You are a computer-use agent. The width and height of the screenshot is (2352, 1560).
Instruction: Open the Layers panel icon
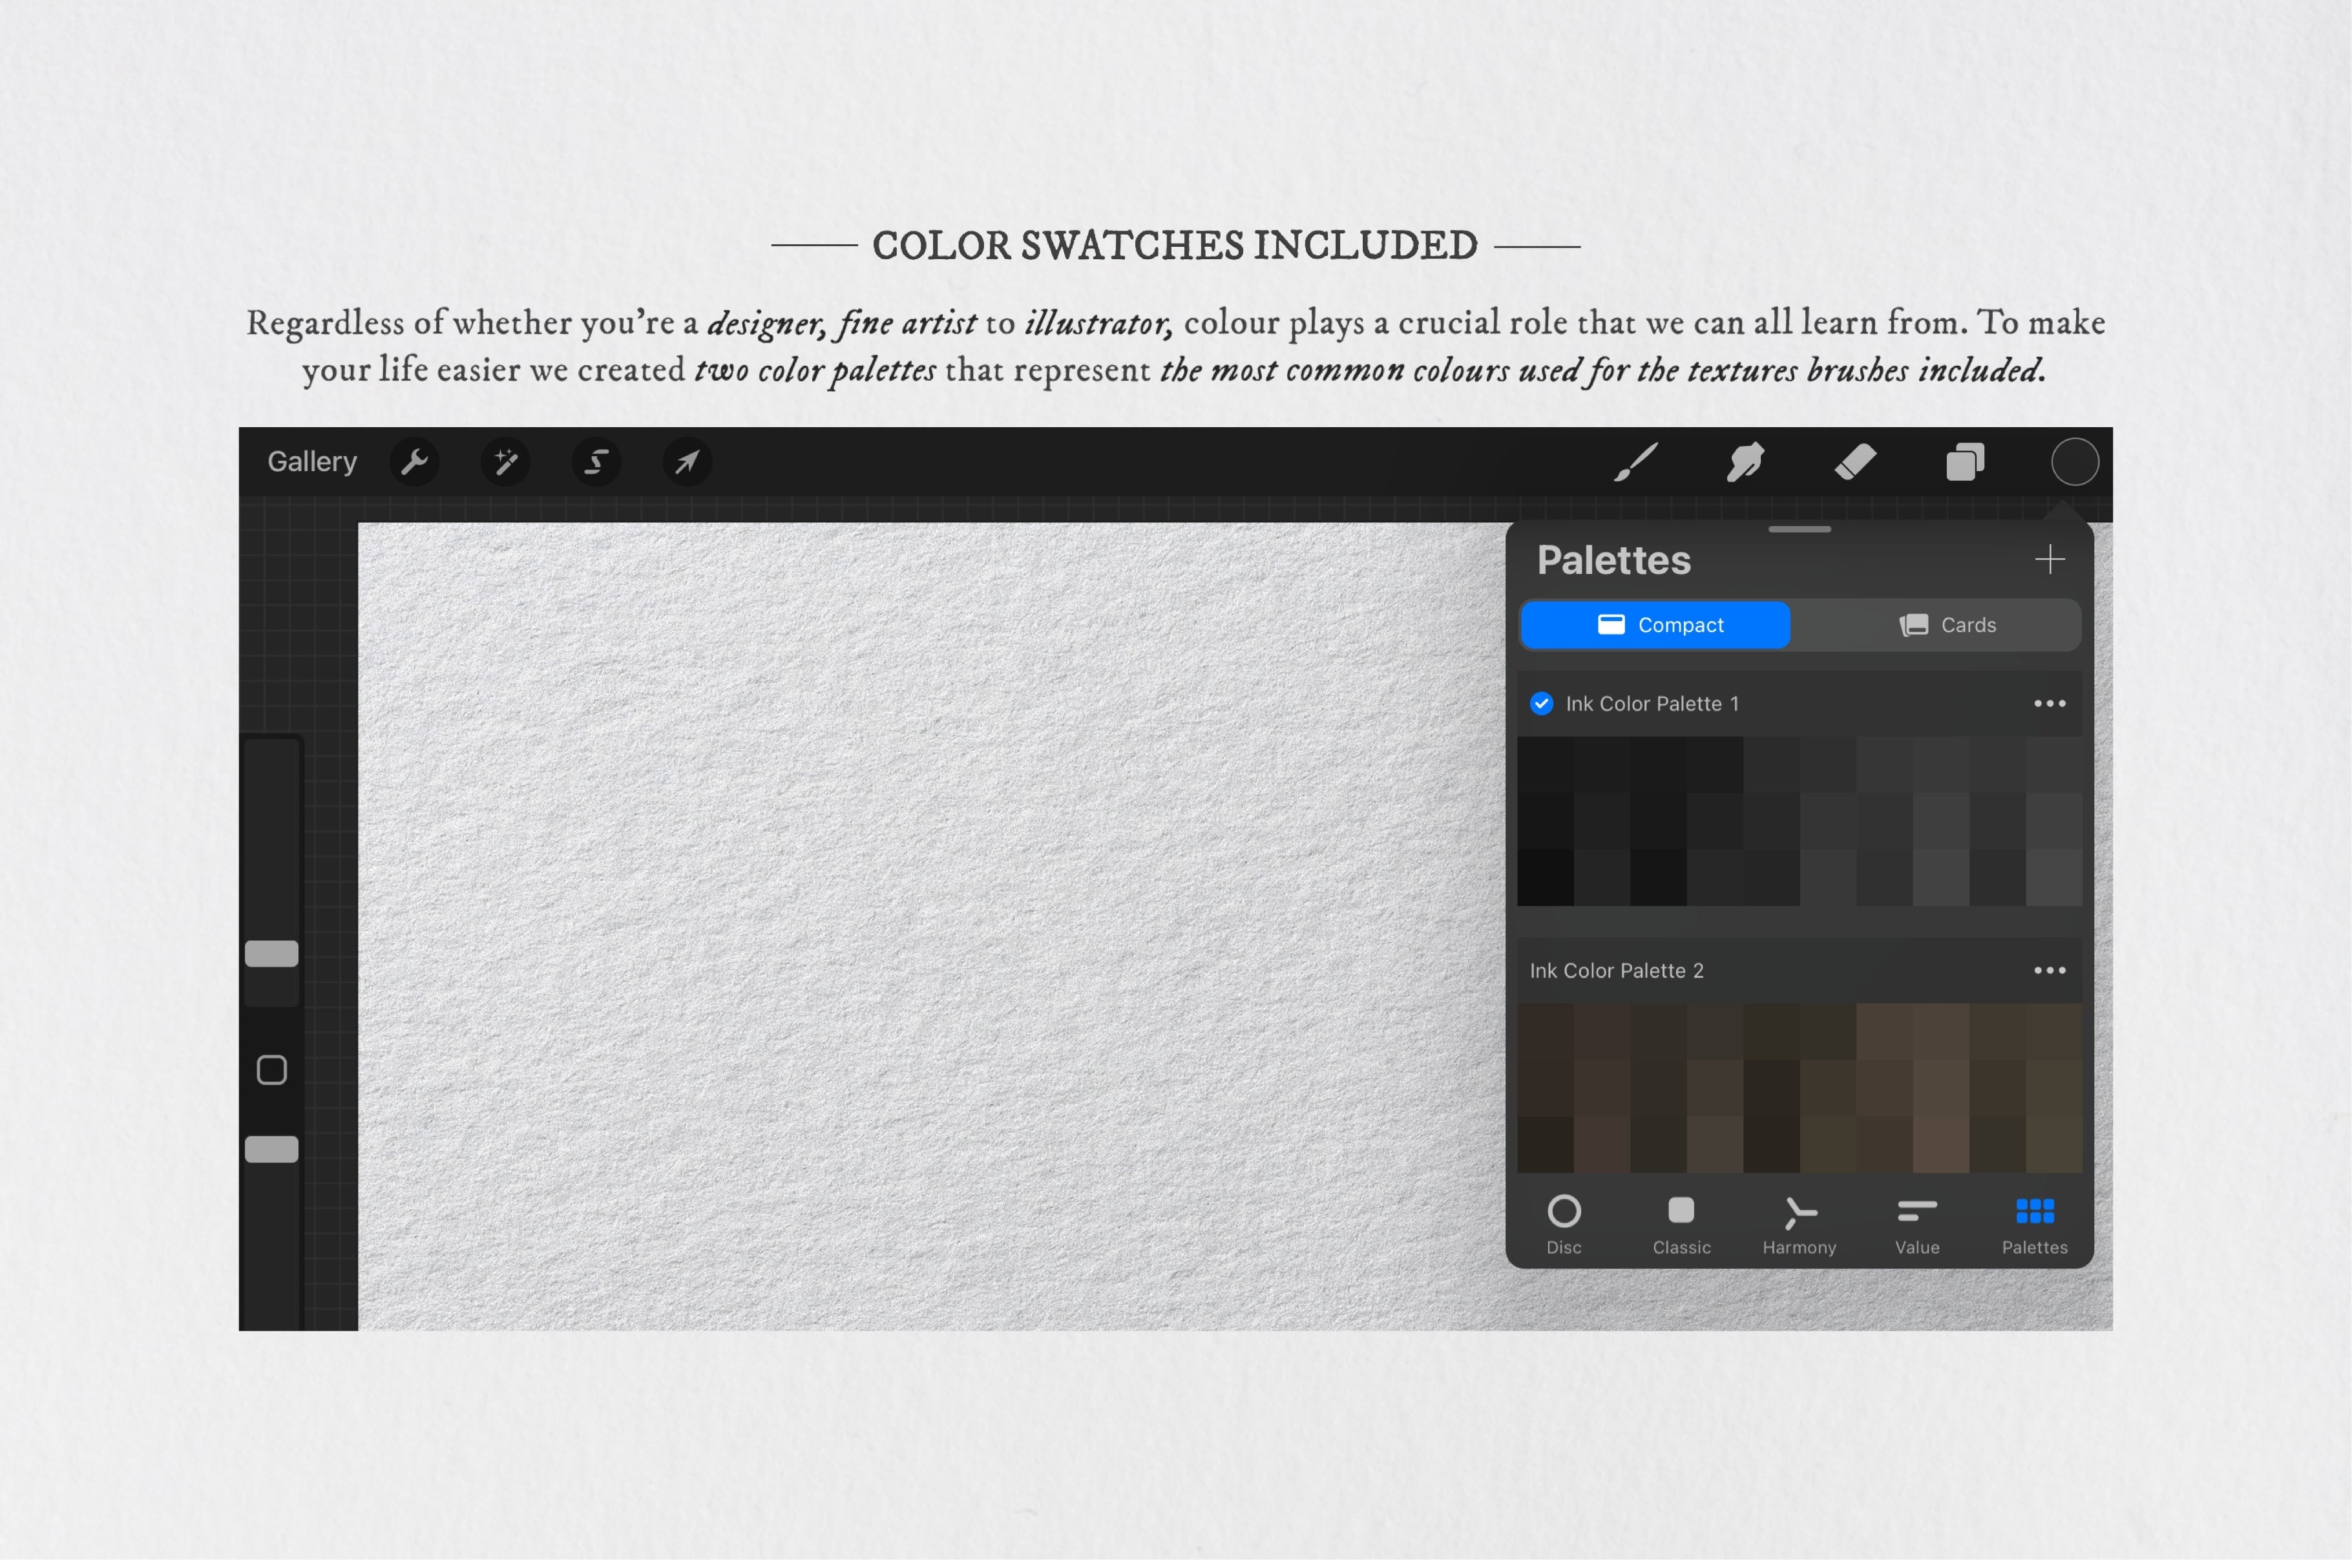(1965, 461)
